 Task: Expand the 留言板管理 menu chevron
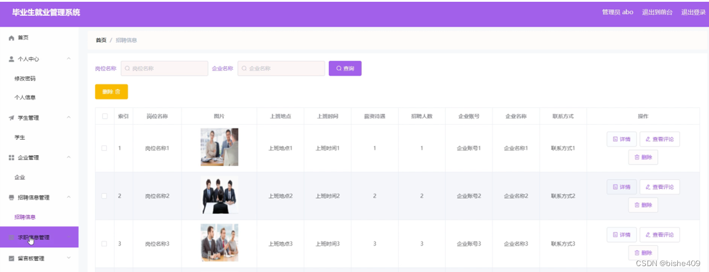coord(68,258)
